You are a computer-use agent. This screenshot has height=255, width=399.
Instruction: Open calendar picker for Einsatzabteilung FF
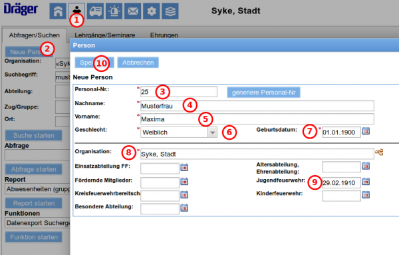coord(184,167)
